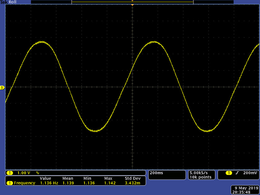Click the channel 1 ground reference marker
The image size is (260, 195).
click(2, 88)
